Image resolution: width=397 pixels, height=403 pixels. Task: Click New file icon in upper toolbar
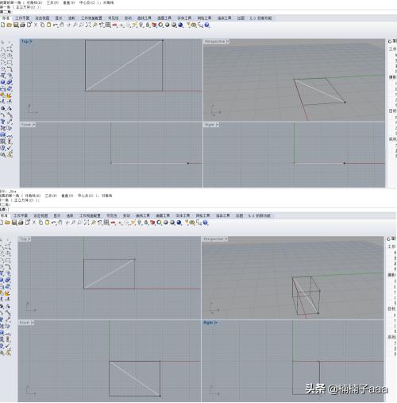click(2, 25)
